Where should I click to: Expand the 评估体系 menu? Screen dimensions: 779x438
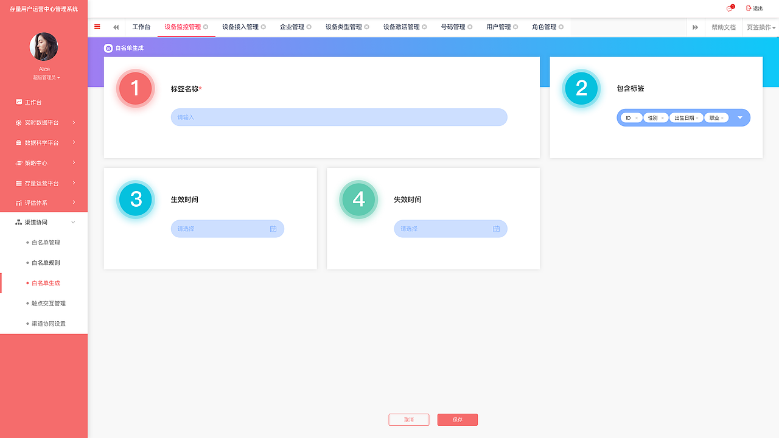tap(44, 202)
